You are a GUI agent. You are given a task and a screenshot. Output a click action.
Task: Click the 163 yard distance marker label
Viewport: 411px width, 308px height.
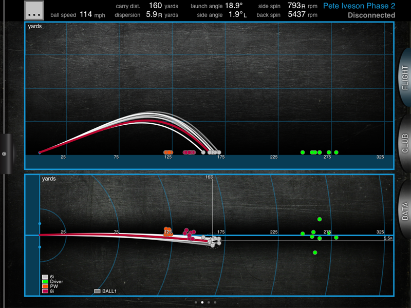click(x=209, y=177)
